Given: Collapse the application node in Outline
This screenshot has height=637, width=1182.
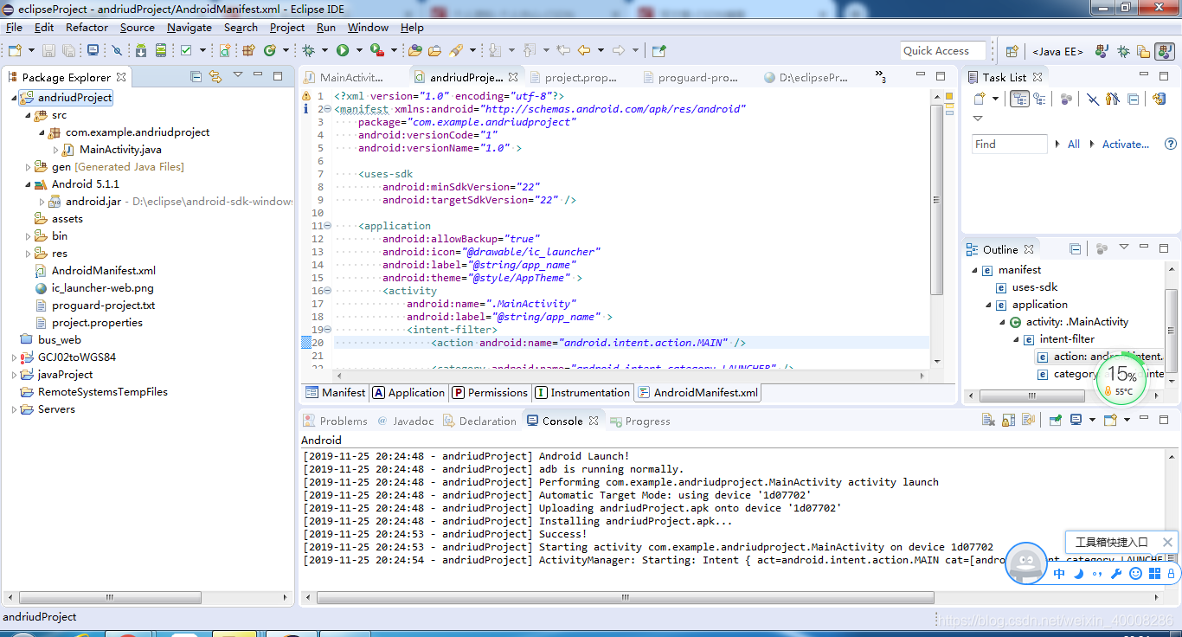Looking at the screenshot, I should (x=989, y=305).
